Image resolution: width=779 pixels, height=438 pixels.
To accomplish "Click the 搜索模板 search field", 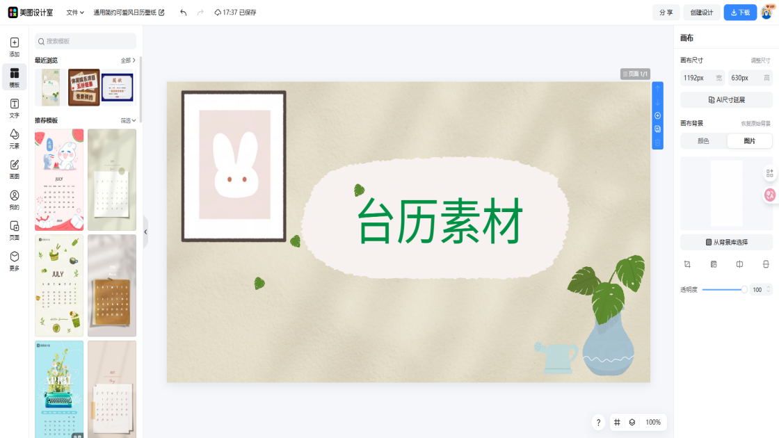I will (x=86, y=42).
